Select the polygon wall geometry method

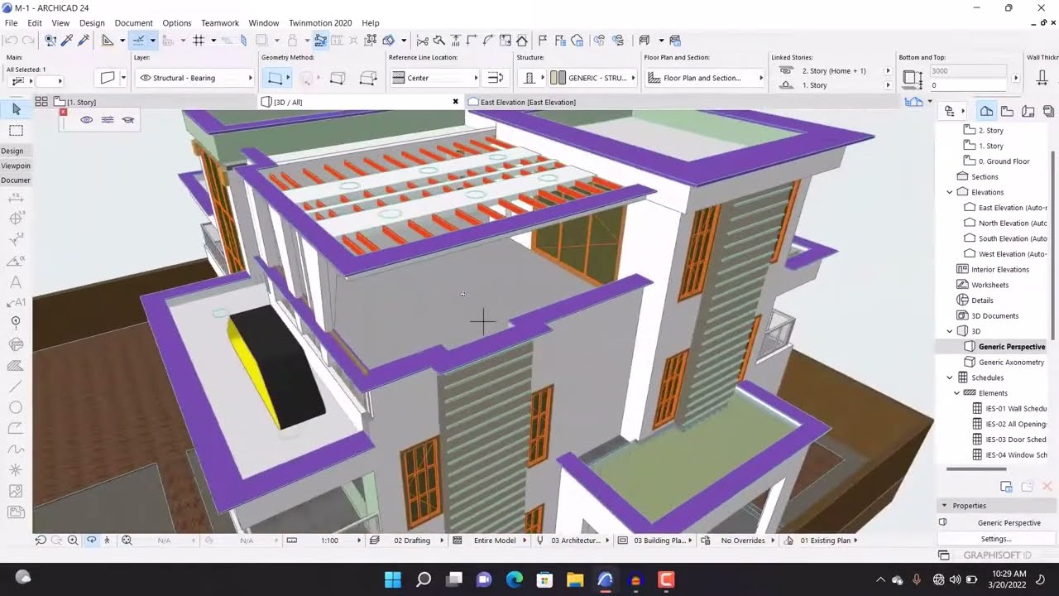[369, 78]
